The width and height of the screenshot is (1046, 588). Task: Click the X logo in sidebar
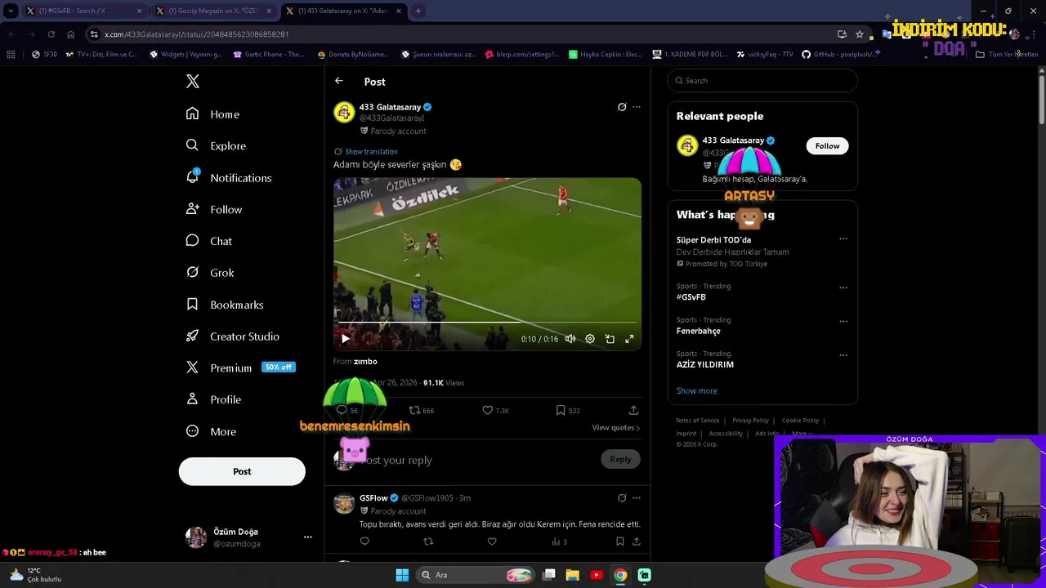[192, 81]
